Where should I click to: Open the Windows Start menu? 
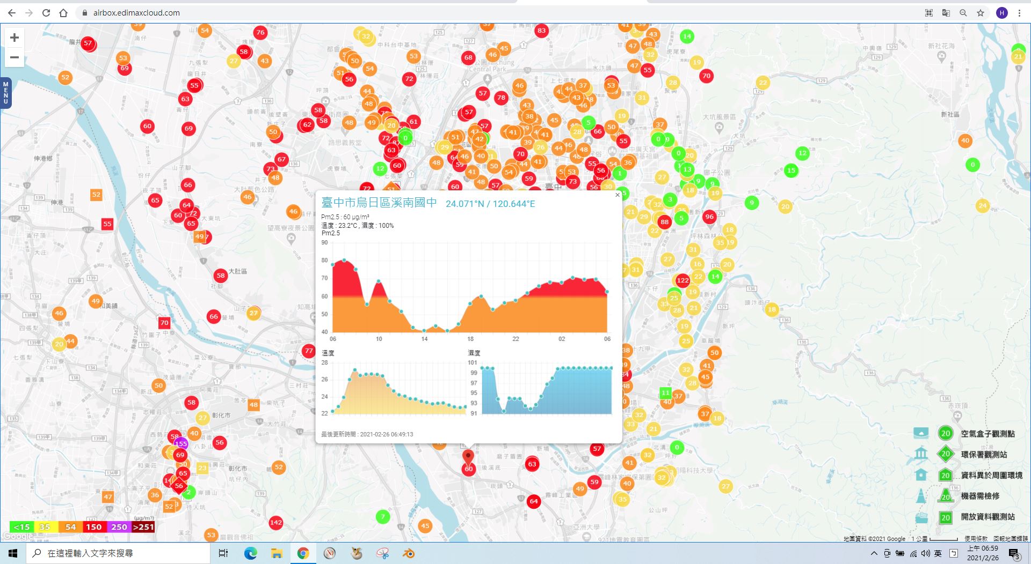point(13,553)
